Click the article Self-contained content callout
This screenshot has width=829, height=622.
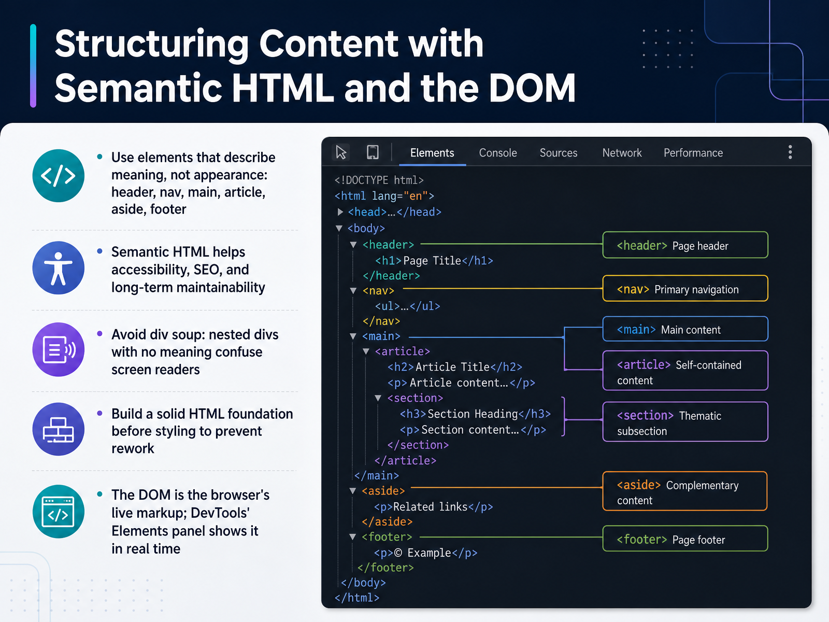point(685,371)
